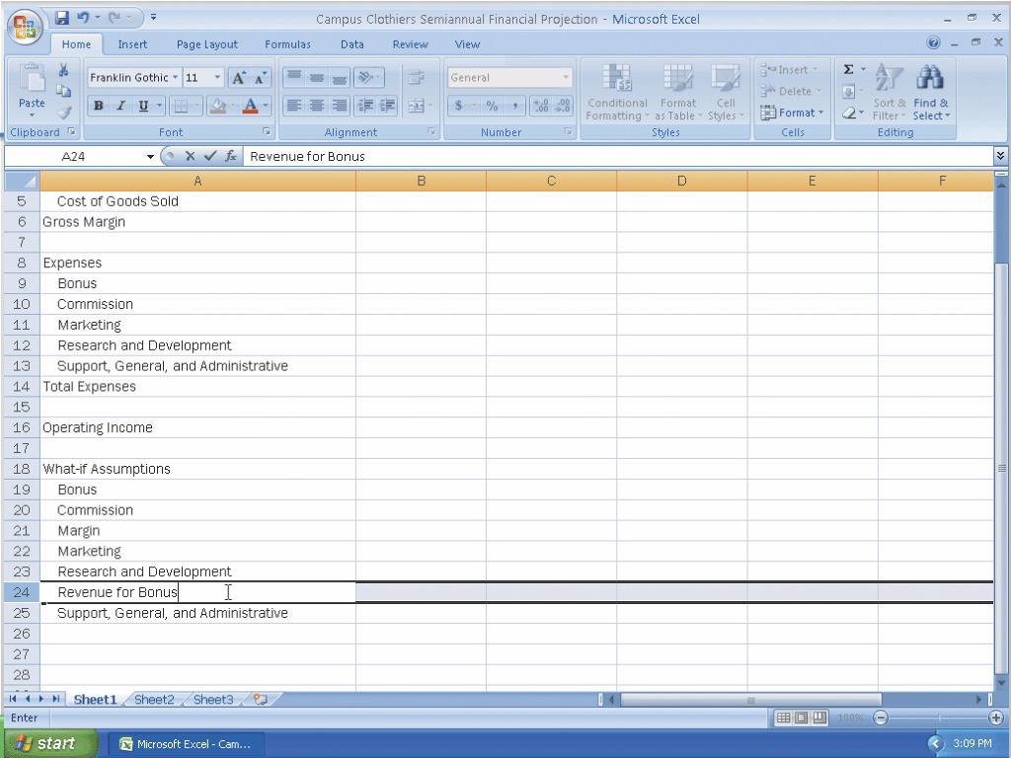Viewport: 1011px width, 758px height.
Task: Click the Increase Decimal icon
Action: [x=540, y=105]
